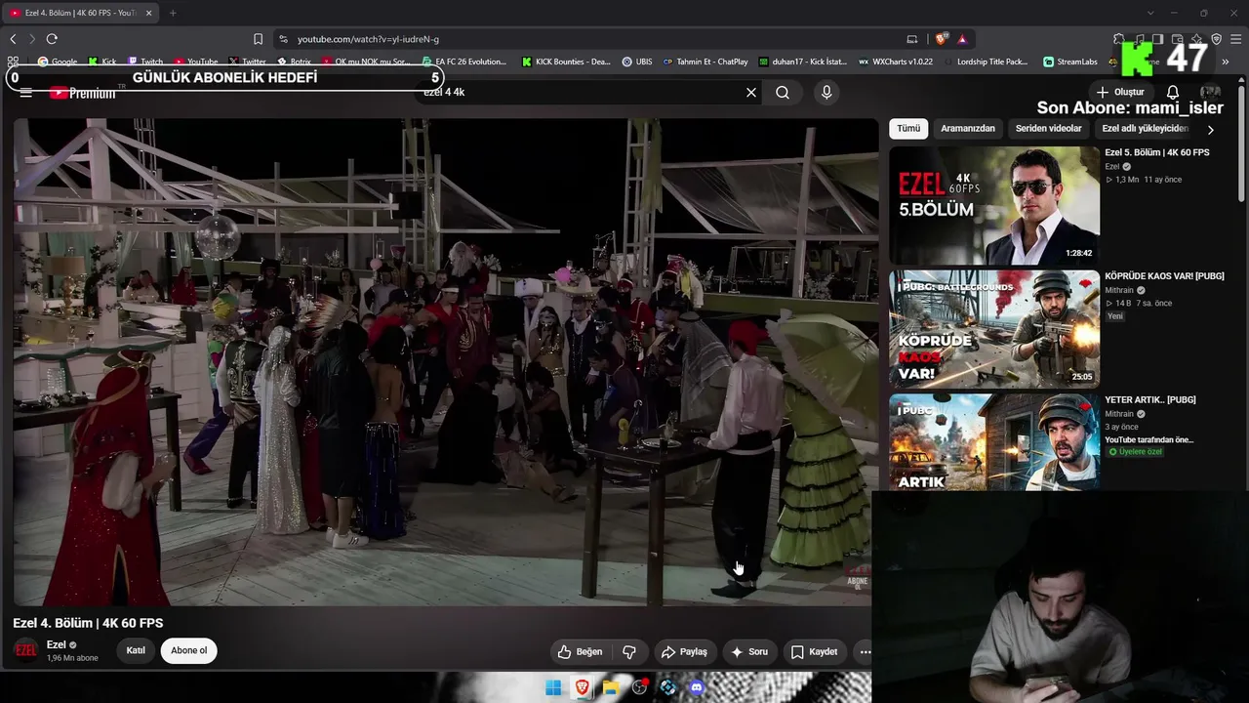Show more filter chips with right arrow
This screenshot has height=703, width=1249.
click(x=1211, y=130)
